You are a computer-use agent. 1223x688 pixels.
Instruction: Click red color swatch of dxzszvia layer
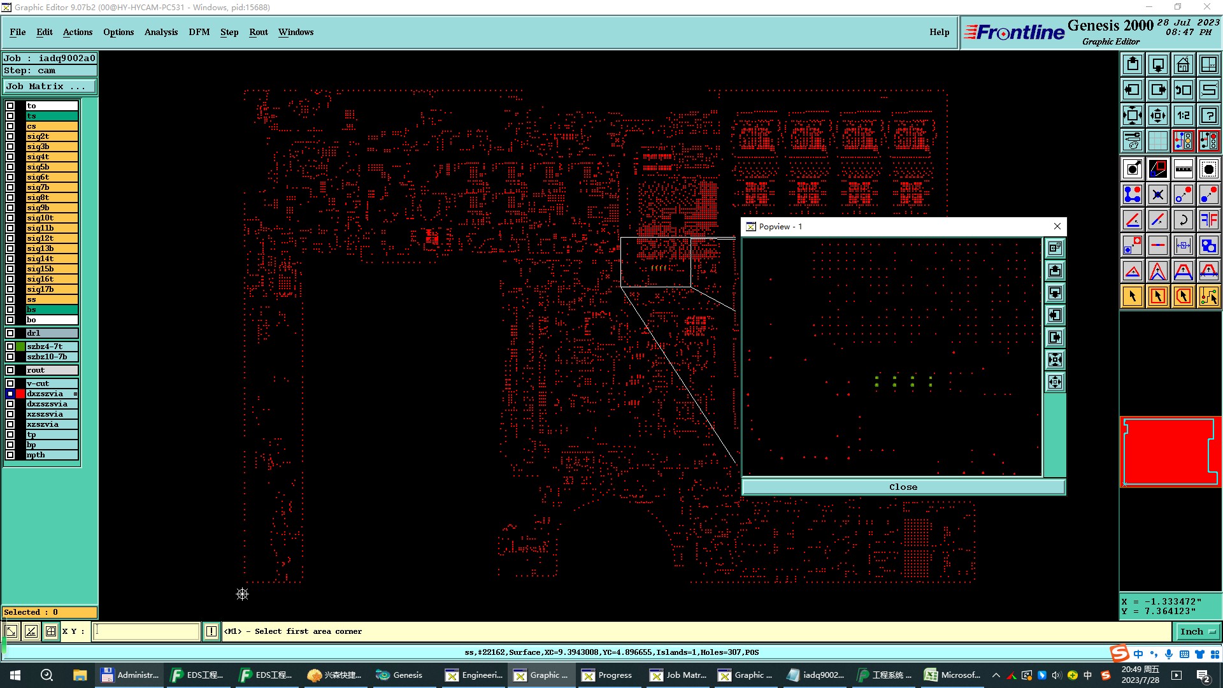[21, 394]
